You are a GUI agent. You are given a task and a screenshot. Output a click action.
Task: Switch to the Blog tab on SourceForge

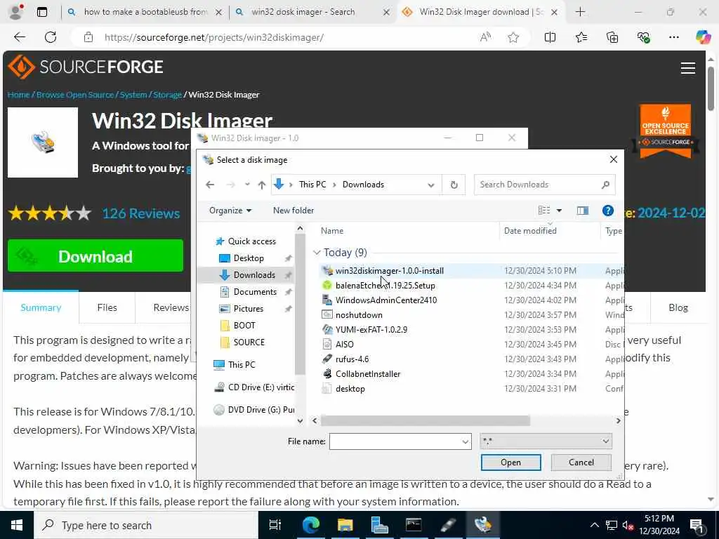678,308
